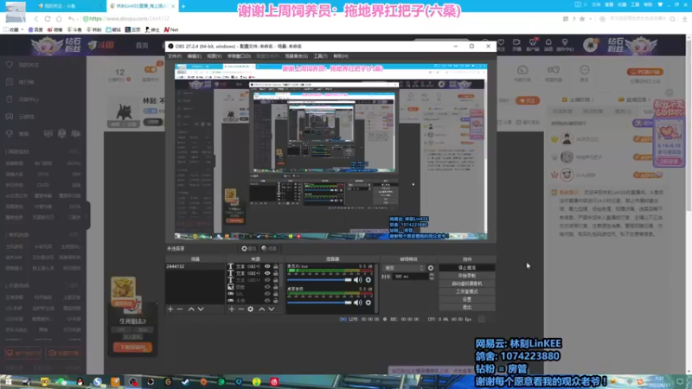Image resolution: width=692 pixels, height=389 pixels.
Task: Toggle visibility of the second 文本 (GDI+) source
Action: coord(267,273)
